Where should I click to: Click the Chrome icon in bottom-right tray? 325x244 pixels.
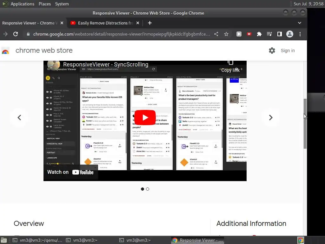(301, 240)
